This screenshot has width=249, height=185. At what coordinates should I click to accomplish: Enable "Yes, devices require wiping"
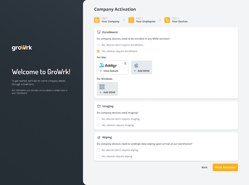[x=98, y=156]
